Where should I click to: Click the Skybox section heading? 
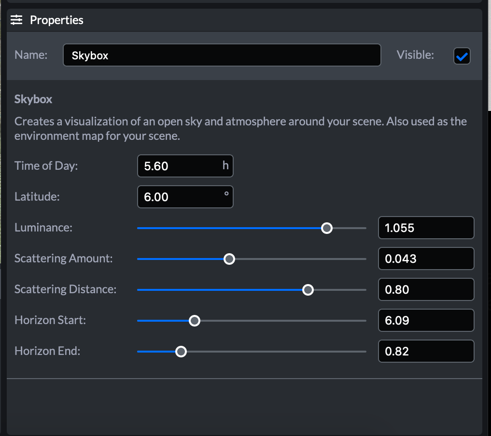click(33, 99)
